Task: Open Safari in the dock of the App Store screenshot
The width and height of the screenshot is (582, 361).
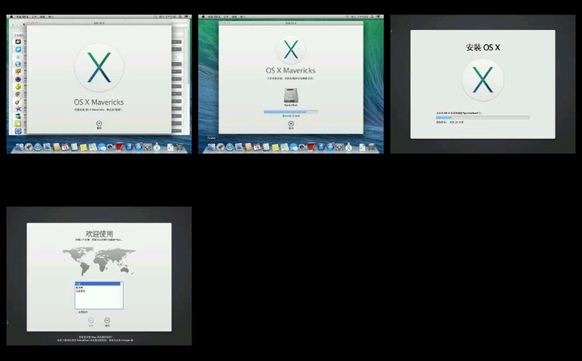Action: (38, 147)
